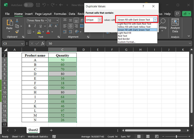Viewport: 194px width, 139px height.
Task: Click the Insert Function fx icon
Action: [x=43, y=43]
